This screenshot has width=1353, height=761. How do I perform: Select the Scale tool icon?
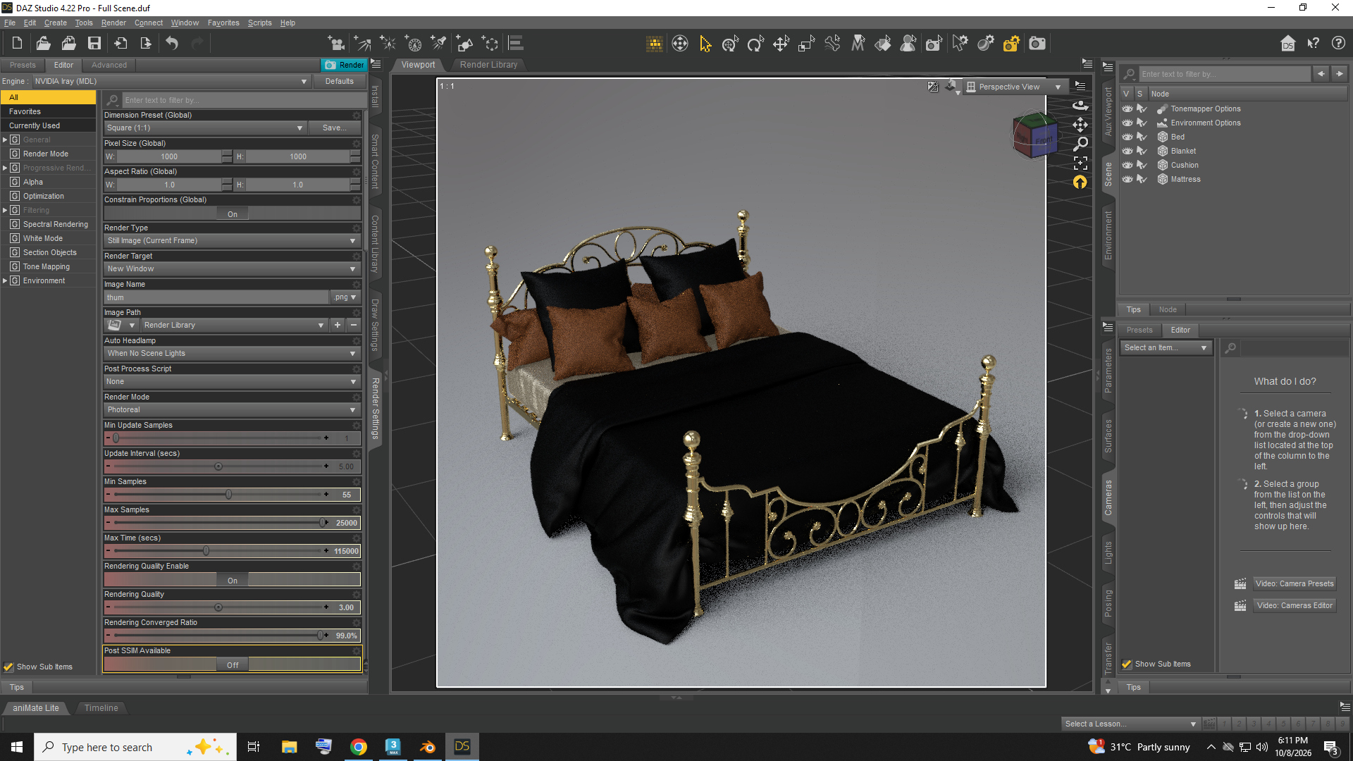pos(806,44)
